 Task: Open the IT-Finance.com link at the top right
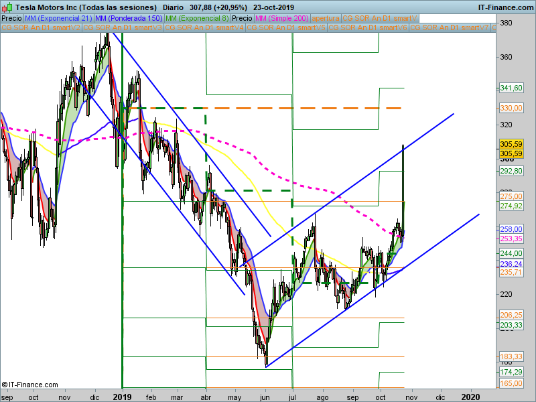pos(505,7)
